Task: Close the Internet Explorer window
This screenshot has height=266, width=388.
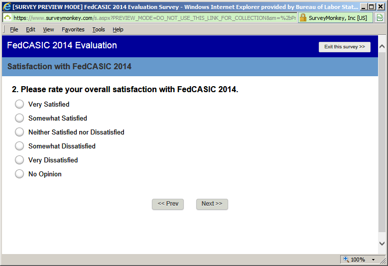Action: click(x=381, y=6)
